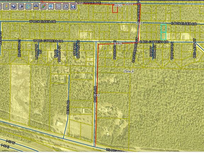Open the circles buffer tool icon
Screen dimensions: 204x153
(x=58, y=6)
